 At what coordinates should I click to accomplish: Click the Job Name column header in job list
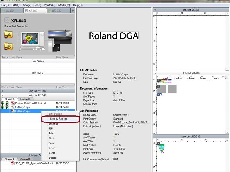point(32,87)
